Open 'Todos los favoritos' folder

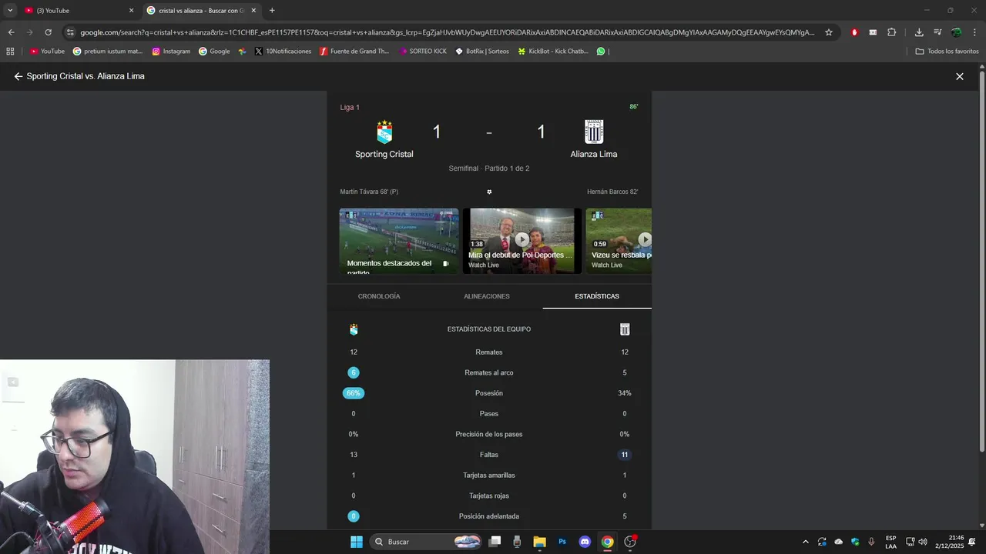point(947,52)
